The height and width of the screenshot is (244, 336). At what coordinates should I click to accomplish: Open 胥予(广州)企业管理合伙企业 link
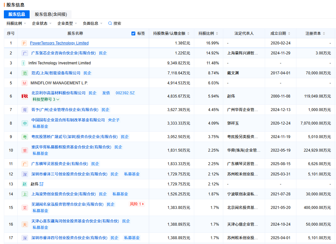pos(65,110)
